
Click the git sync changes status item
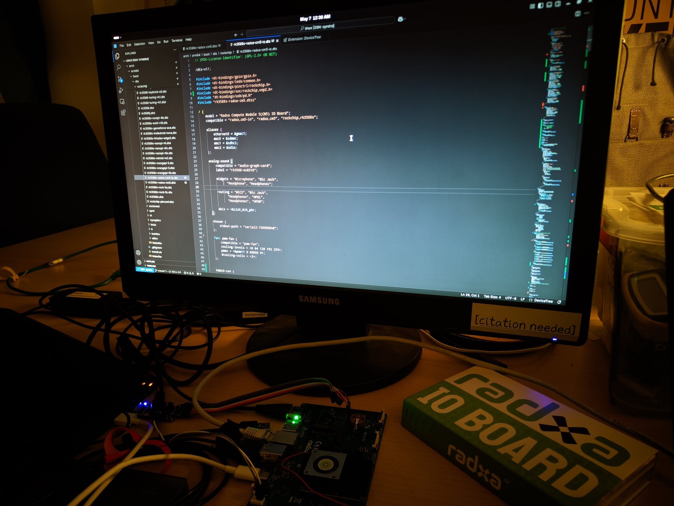[175, 272]
